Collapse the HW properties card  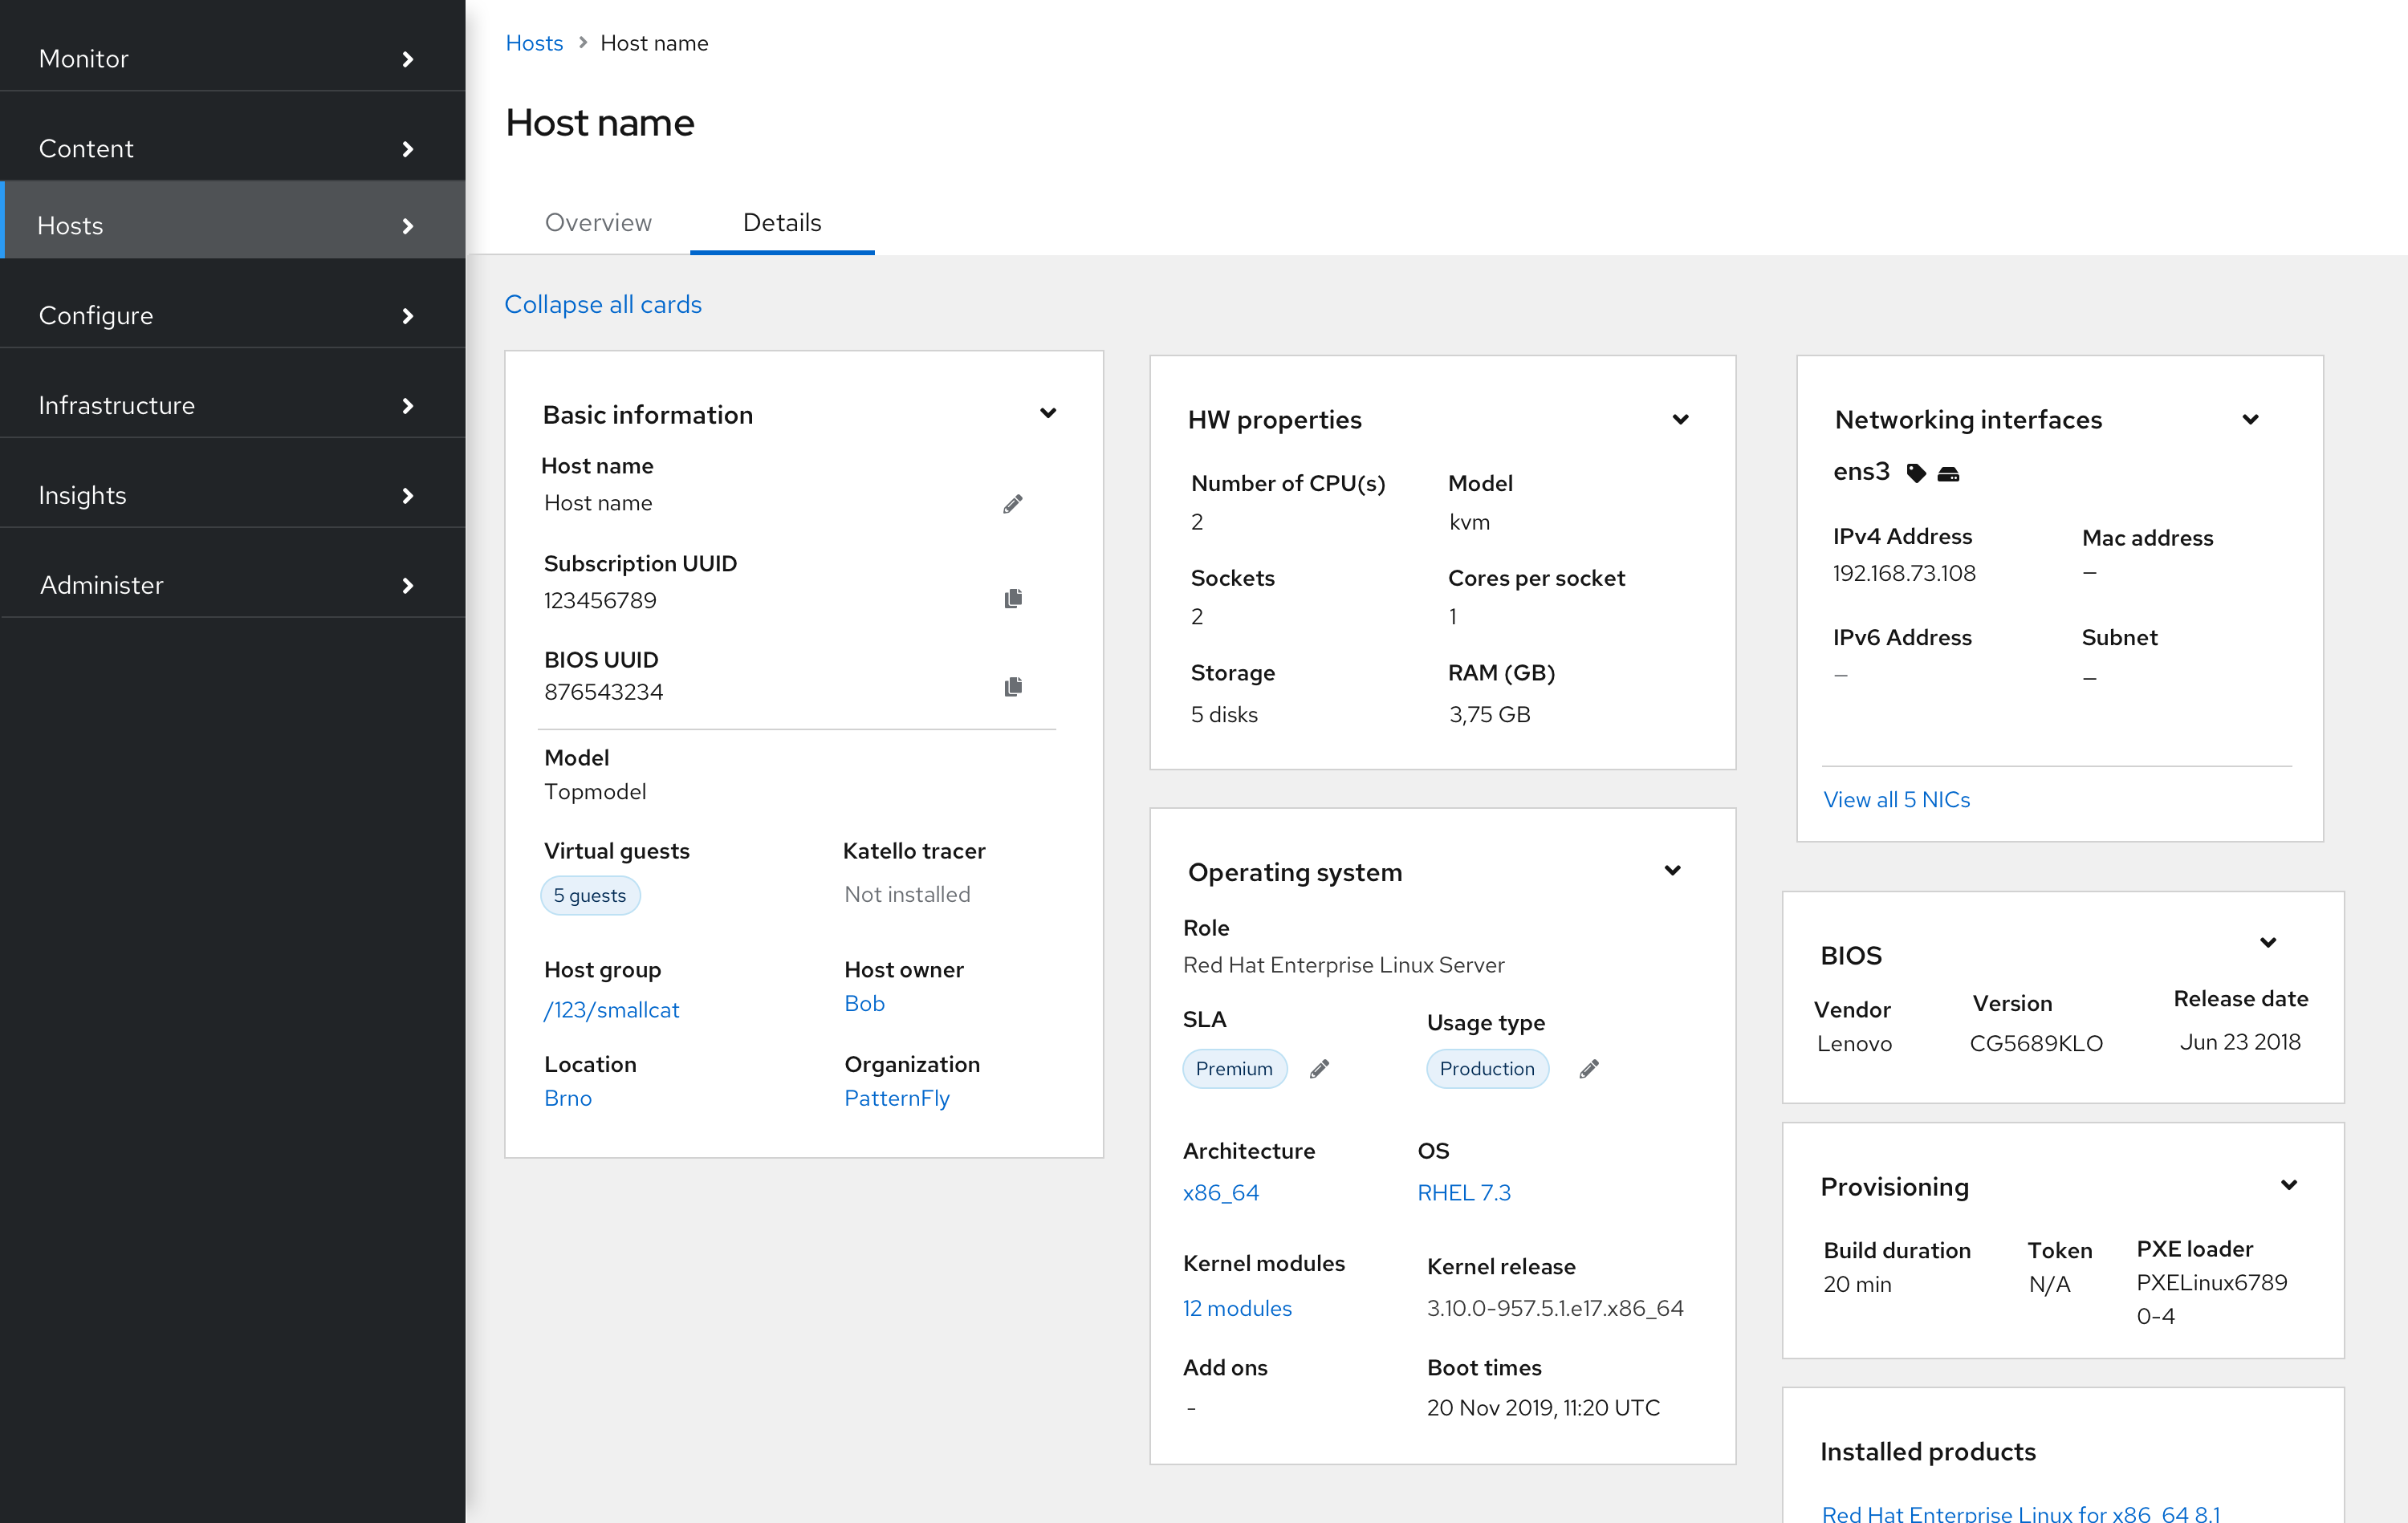point(1680,419)
